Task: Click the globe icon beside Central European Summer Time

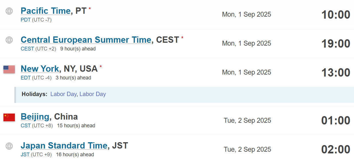Action: 9,40
